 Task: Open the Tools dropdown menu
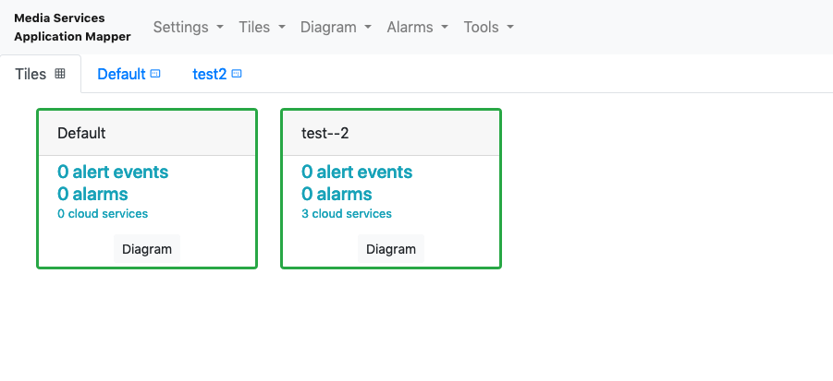tap(489, 27)
